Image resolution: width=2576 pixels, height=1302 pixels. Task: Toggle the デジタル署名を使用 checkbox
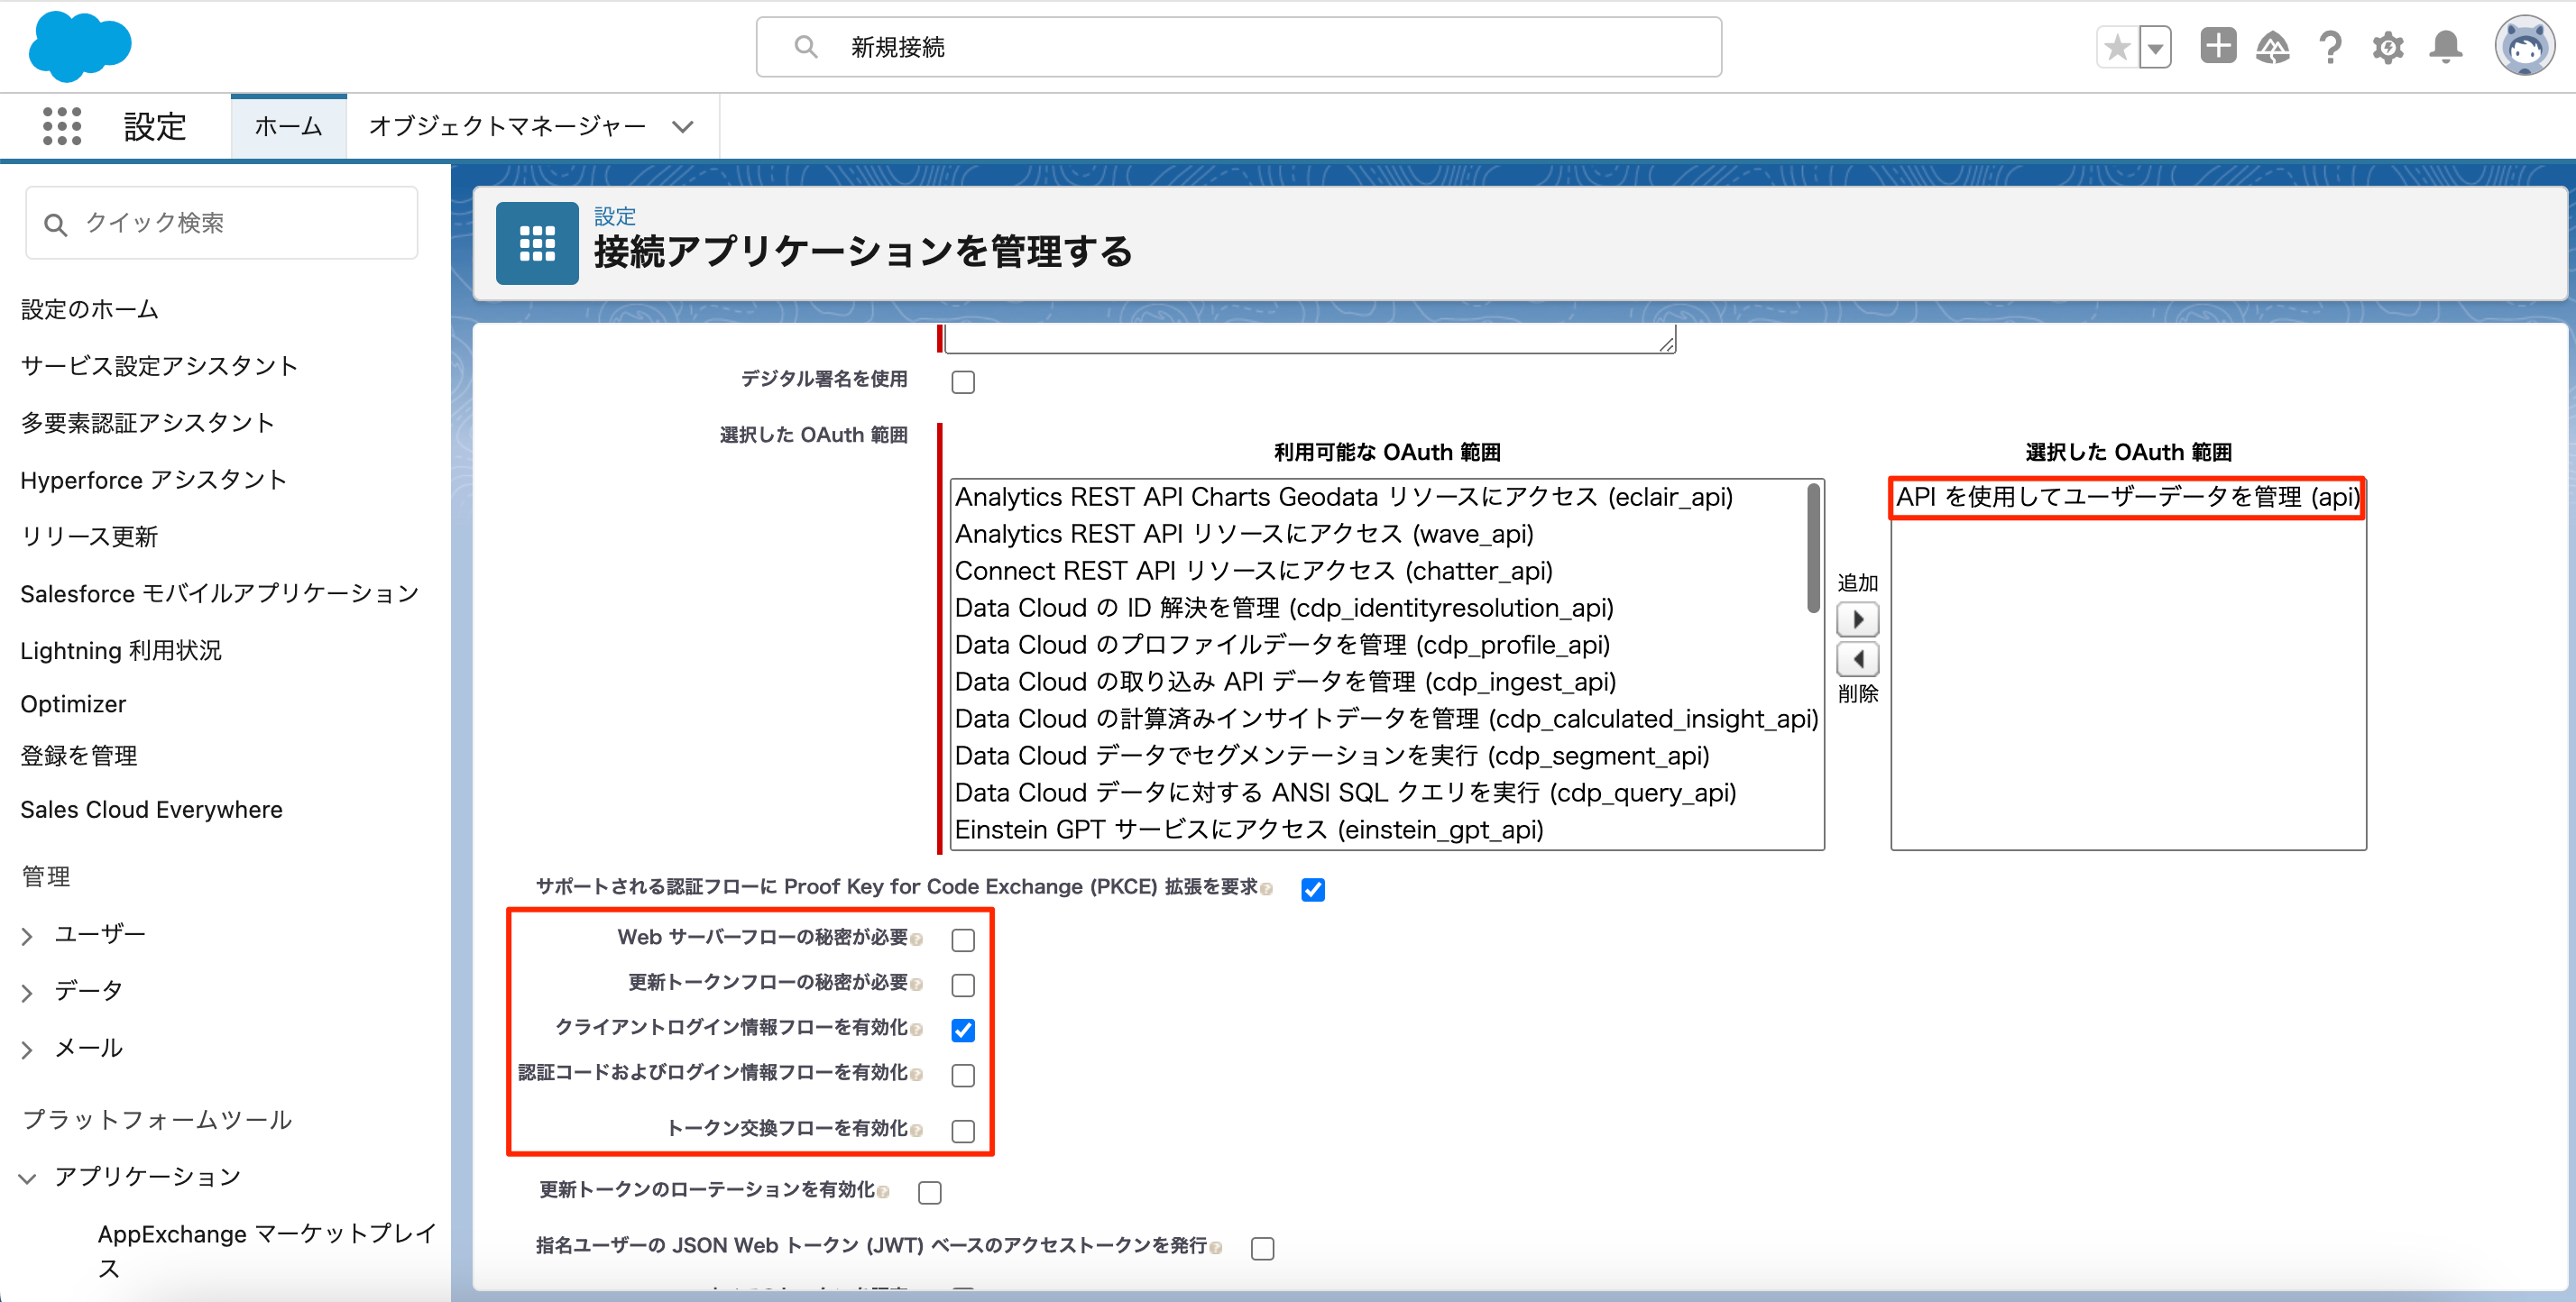(x=963, y=382)
